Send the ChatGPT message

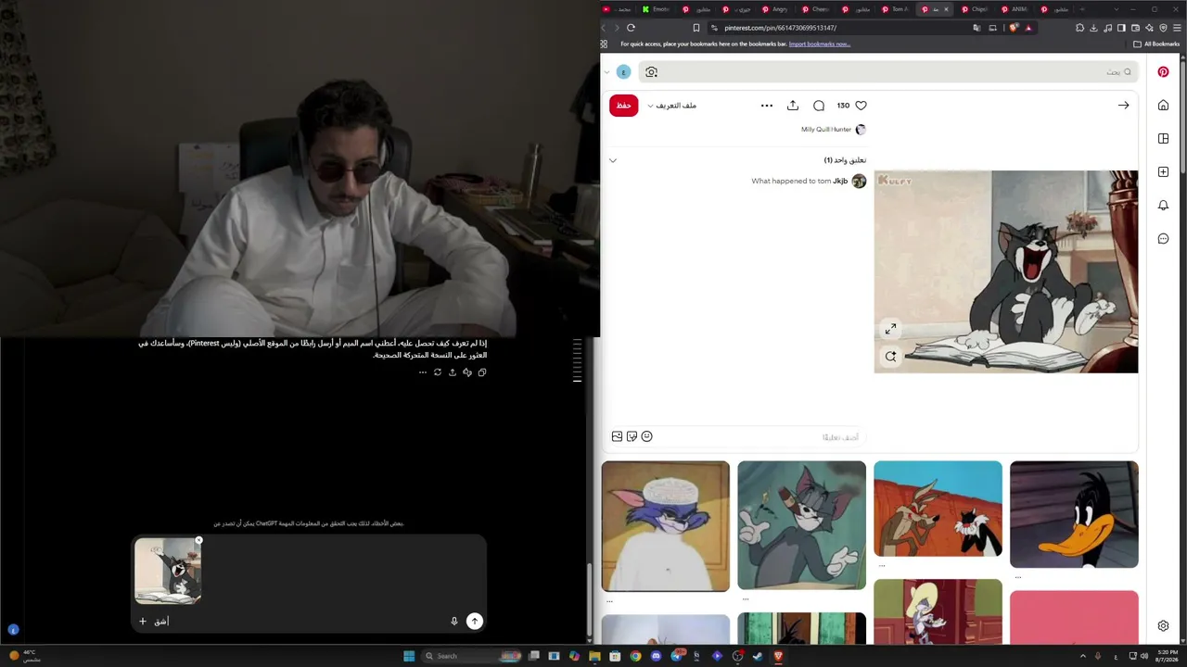coord(475,622)
